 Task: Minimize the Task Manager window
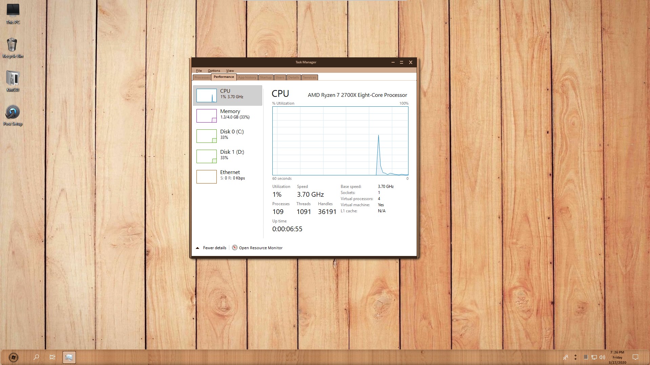(x=393, y=62)
